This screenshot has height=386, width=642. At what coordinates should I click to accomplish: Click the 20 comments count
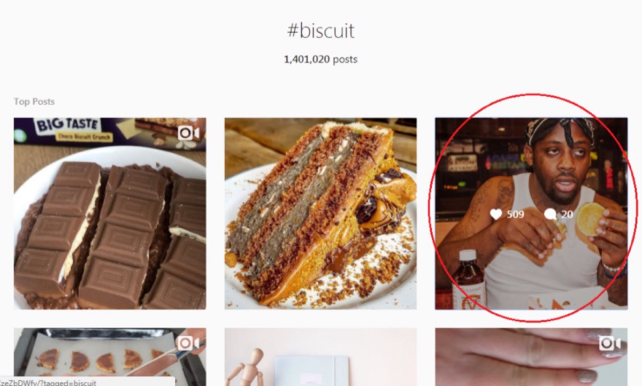click(x=567, y=214)
